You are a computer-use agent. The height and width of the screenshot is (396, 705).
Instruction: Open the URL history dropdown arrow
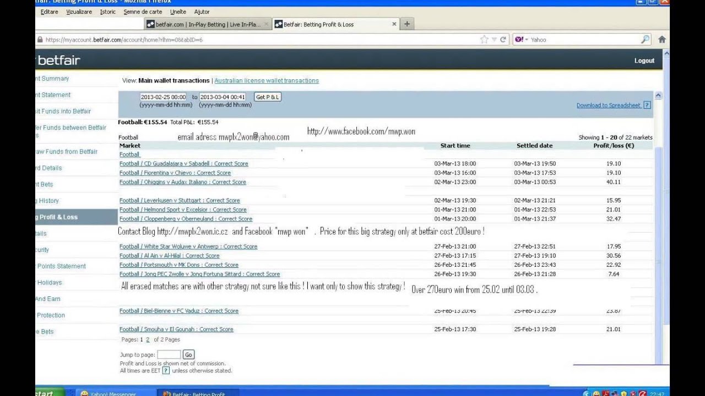(494, 40)
